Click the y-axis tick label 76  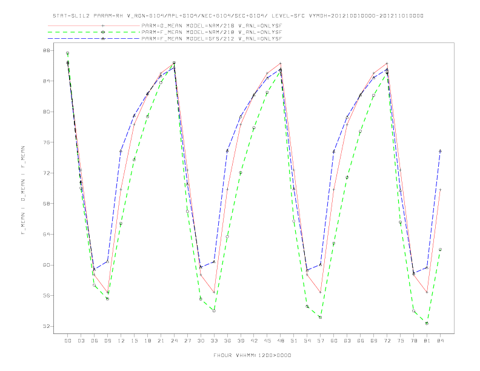point(46,142)
